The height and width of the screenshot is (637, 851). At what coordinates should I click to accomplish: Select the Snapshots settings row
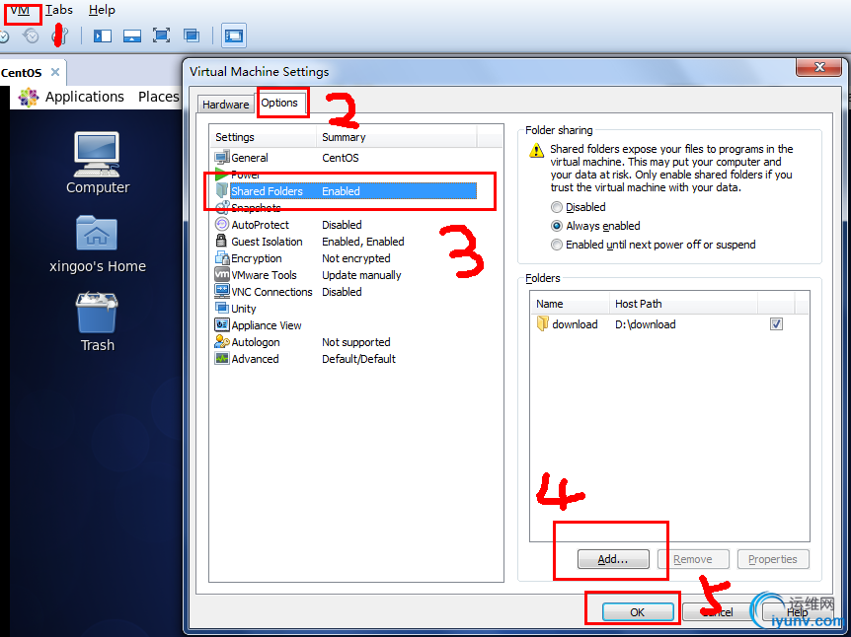point(346,208)
